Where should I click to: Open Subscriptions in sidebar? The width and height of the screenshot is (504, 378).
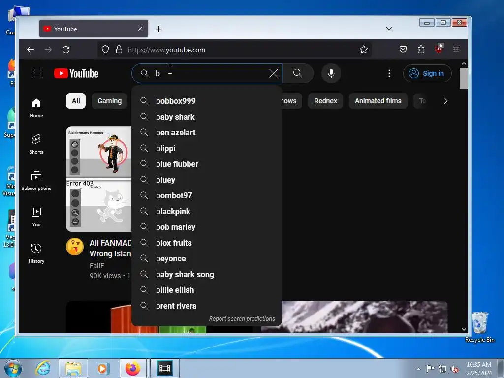[x=36, y=181]
